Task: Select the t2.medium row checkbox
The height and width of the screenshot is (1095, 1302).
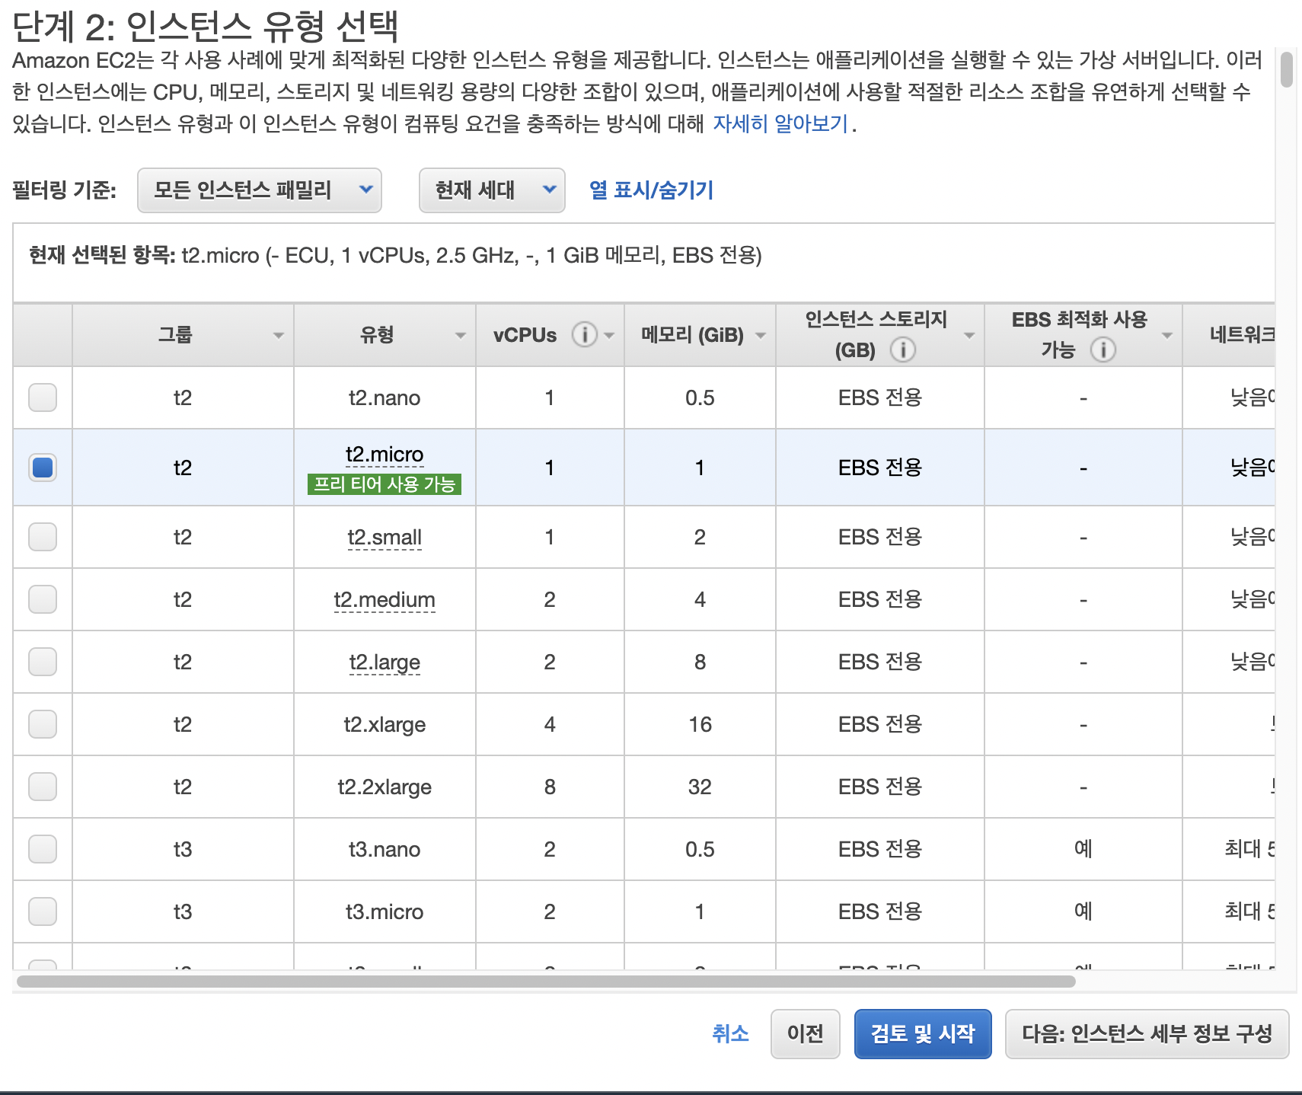Action: pyautogui.click(x=43, y=599)
